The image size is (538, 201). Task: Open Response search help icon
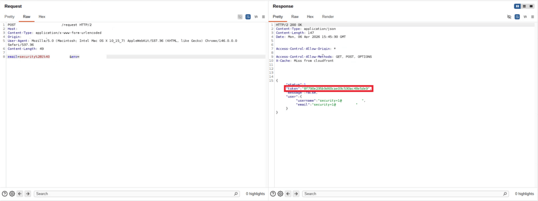pos(273,194)
